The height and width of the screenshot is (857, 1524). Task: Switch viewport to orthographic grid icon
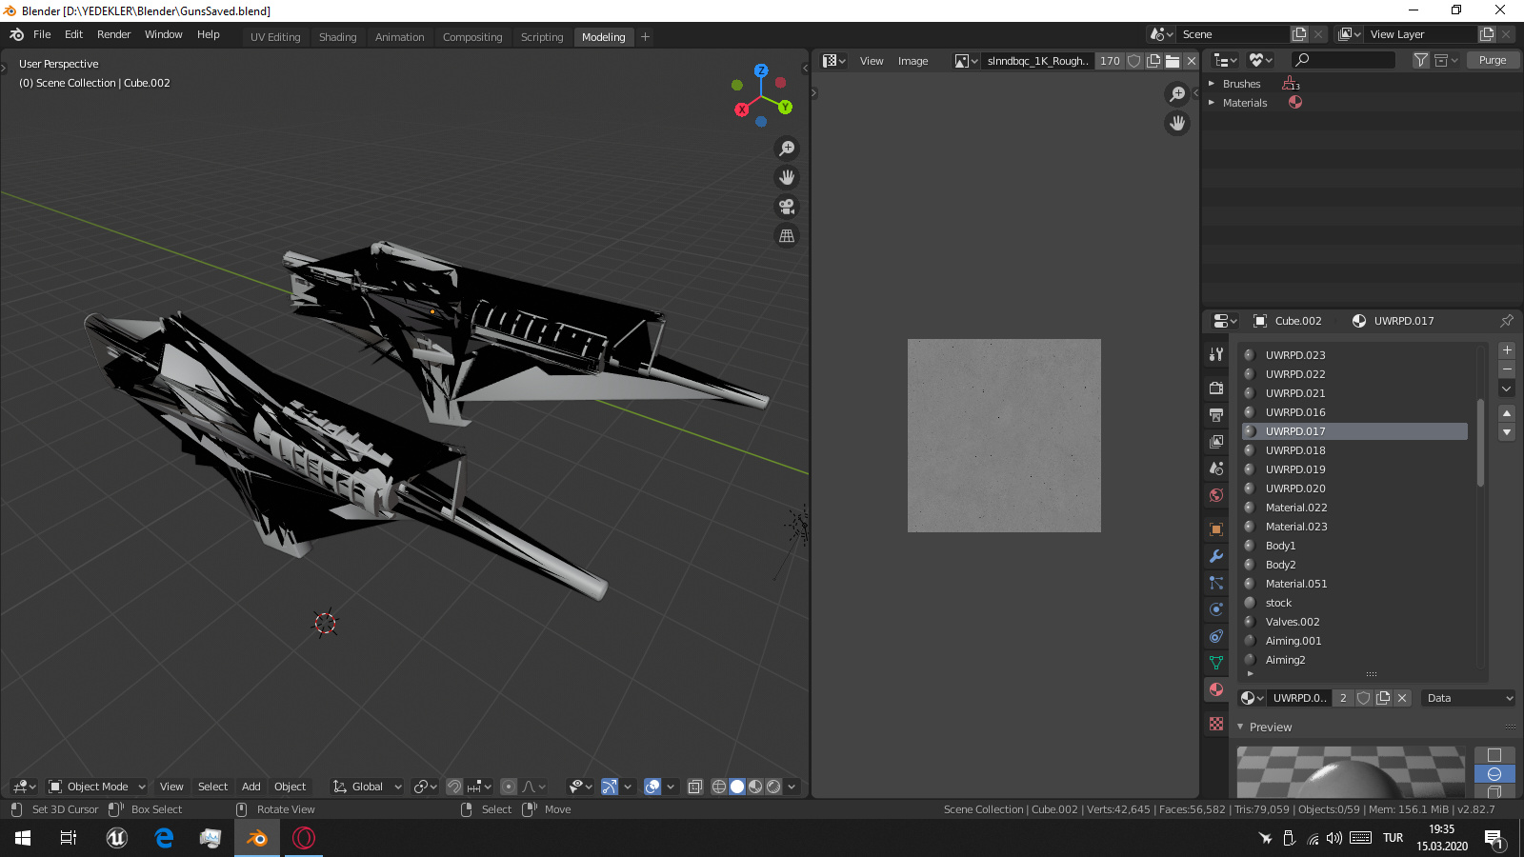[787, 236]
